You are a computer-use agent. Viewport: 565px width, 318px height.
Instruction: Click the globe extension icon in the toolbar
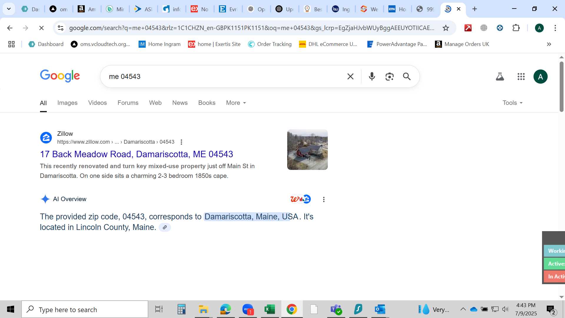(484, 28)
